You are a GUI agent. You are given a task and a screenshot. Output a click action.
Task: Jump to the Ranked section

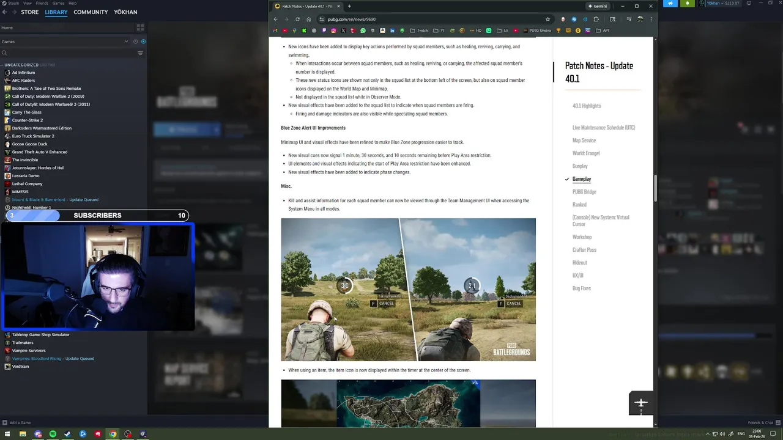(x=579, y=205)
